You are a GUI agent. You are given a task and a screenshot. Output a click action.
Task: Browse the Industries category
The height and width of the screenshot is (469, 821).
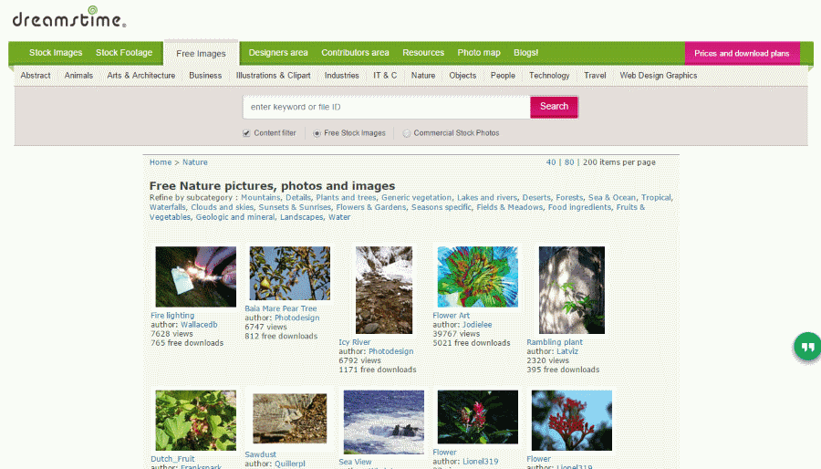coord(342,76)
